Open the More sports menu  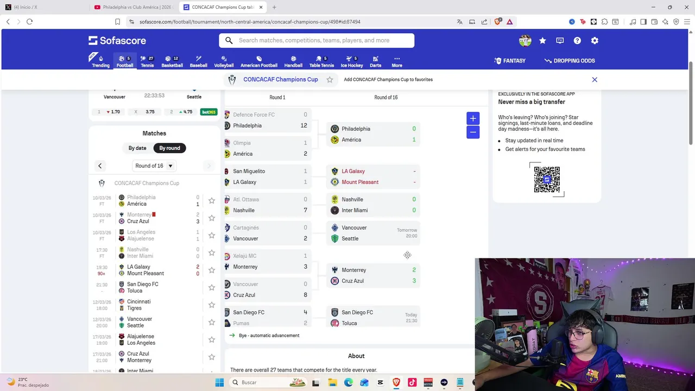point(397,61)
